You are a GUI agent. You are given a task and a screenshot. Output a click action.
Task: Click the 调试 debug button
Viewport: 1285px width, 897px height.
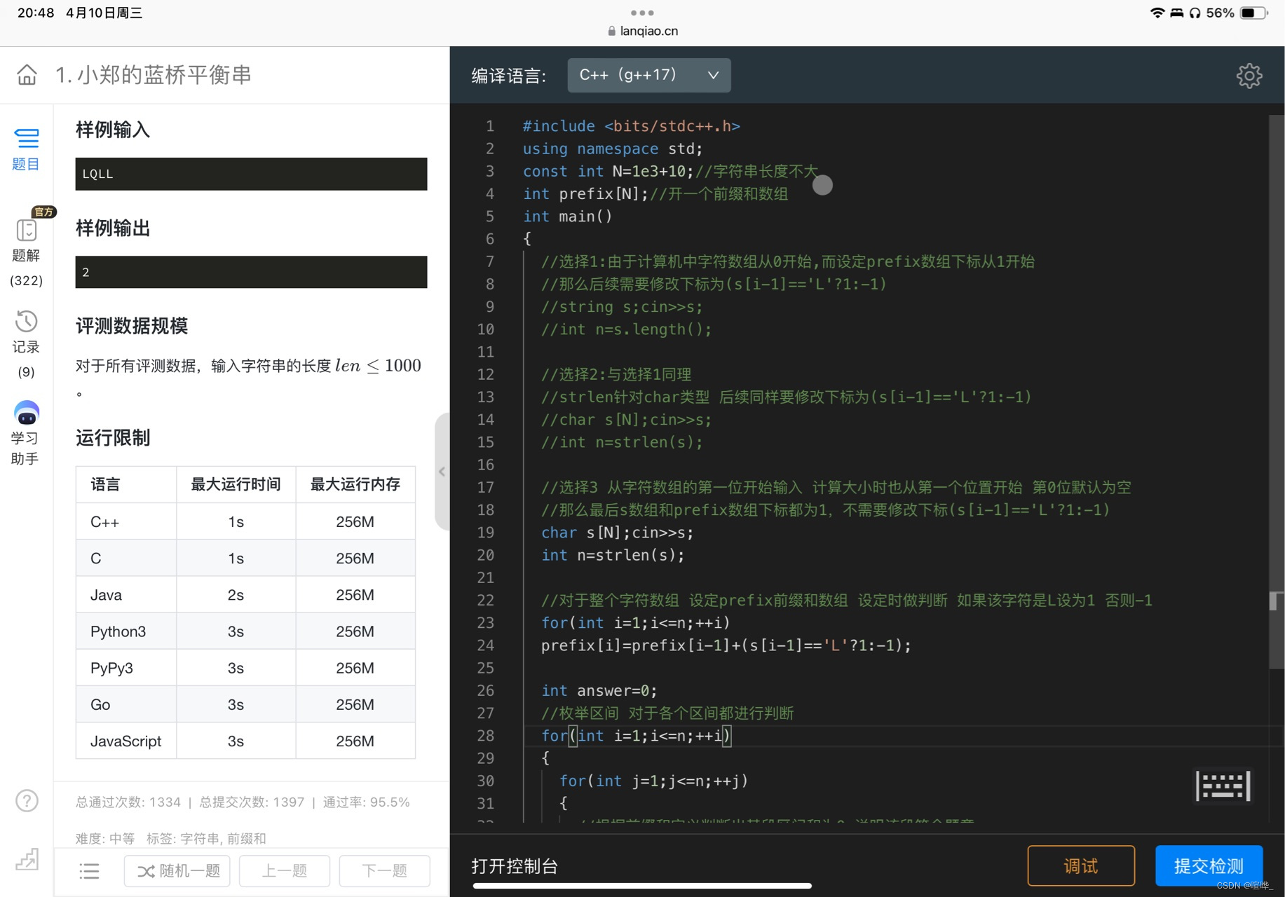tap(1080, 866)
